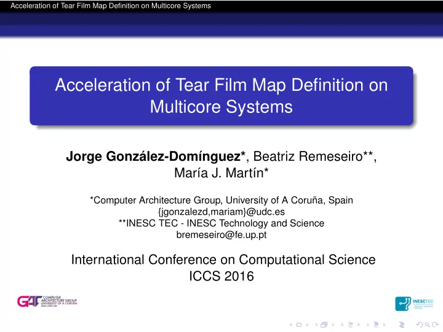
Task: Click 'INESC TEC - INESC Technology and Science' line
Action: tap(221, 223)
